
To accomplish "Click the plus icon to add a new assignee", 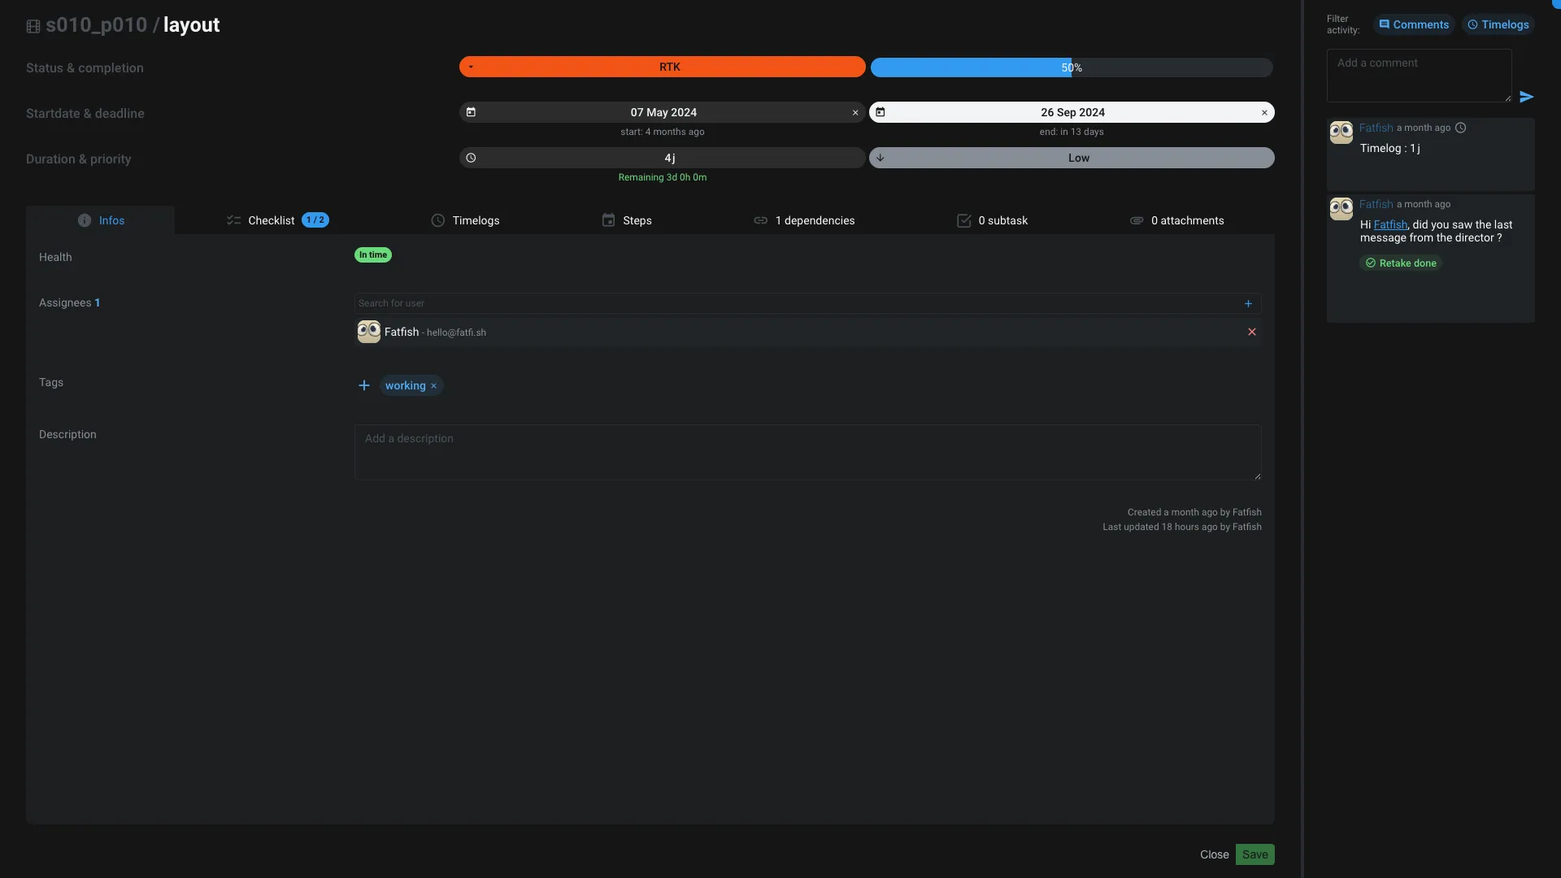I will [1248, 303].
